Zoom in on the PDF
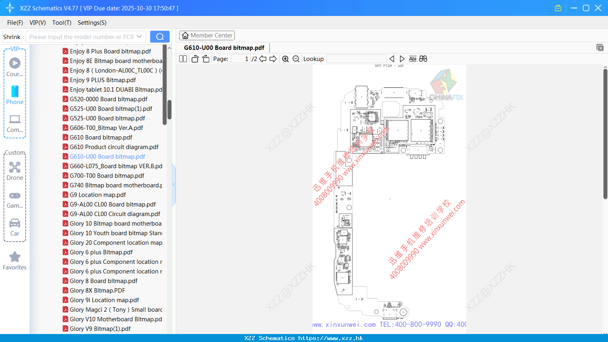The image size is (608, 342). click(x=285, y=59)
